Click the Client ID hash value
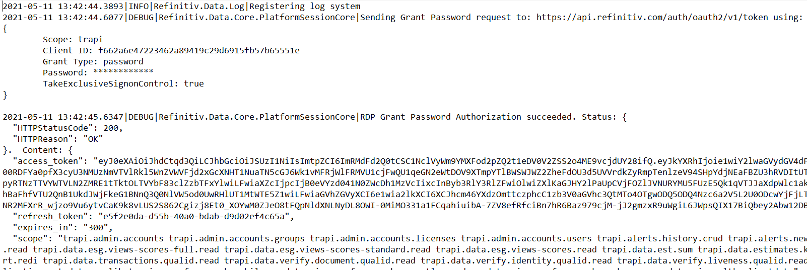Viewport: 807px width, 270px height. [198, 50]
